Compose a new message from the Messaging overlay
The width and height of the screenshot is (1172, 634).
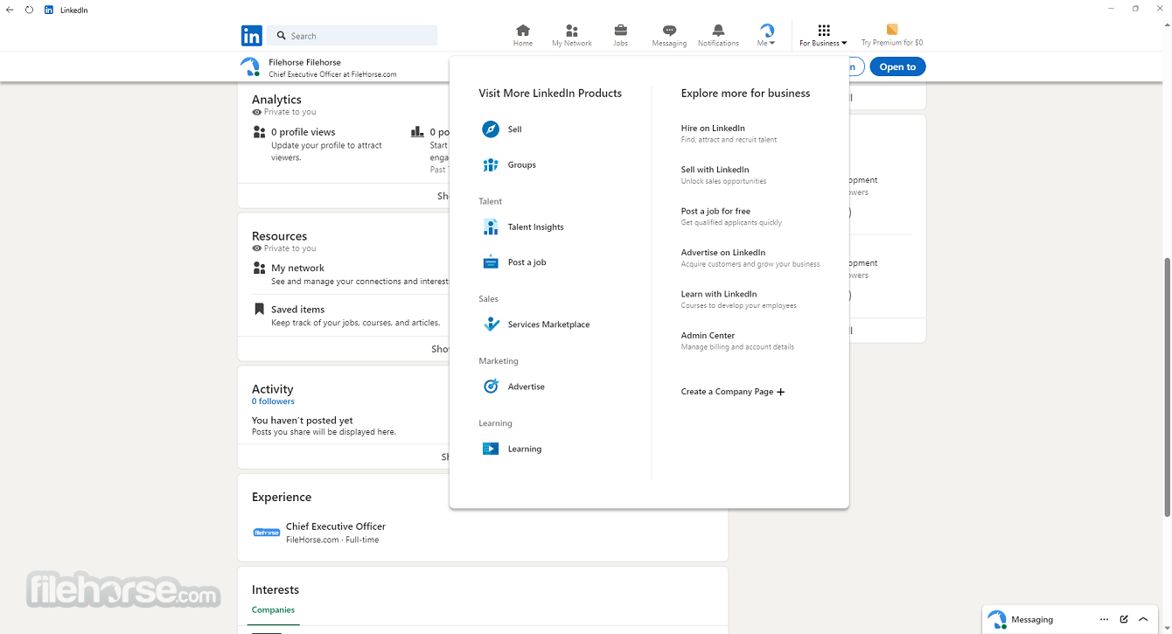[x=1124, y=619]
